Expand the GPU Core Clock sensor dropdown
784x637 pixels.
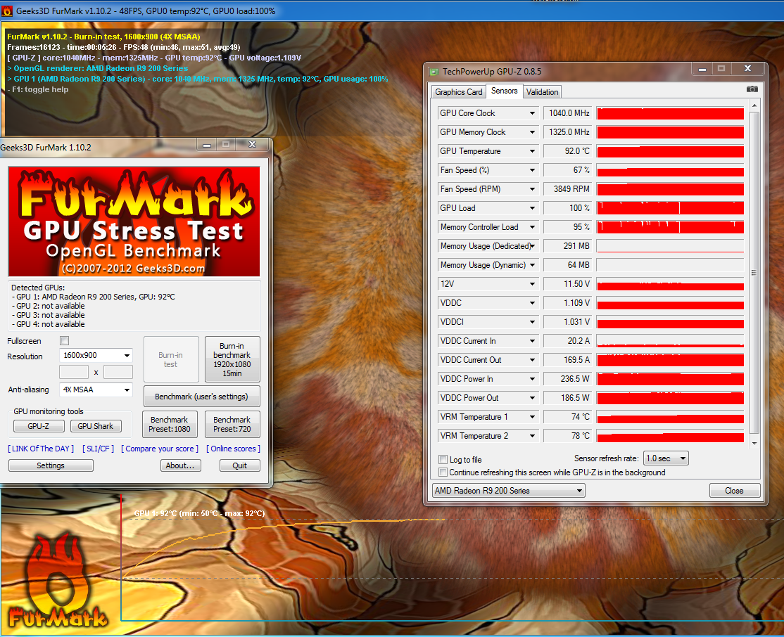(532, 113)
